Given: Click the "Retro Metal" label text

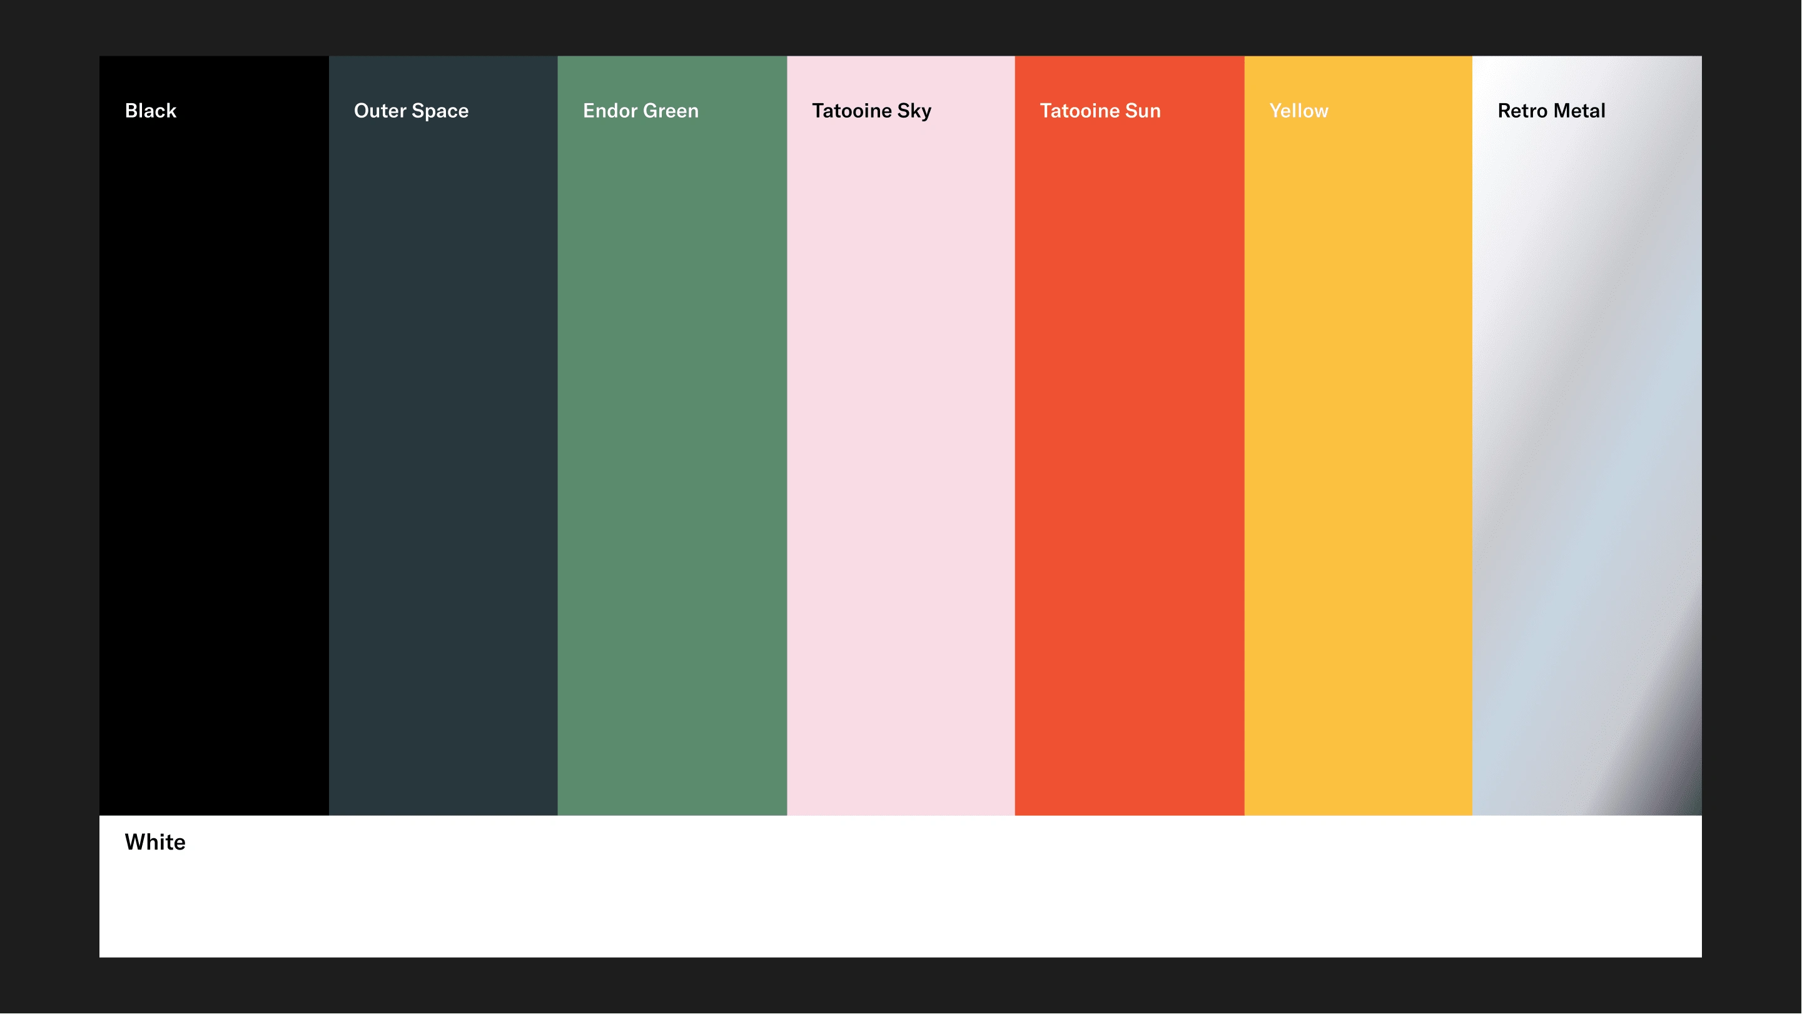Looking at the screenshot, I should (1552, 111).
